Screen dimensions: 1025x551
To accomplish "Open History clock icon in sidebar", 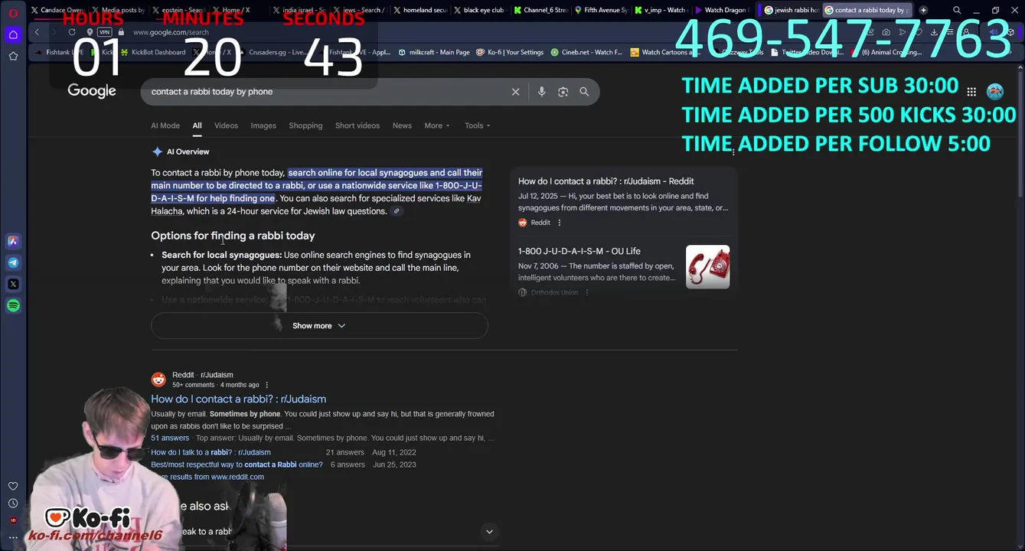I will pos(13,504).
